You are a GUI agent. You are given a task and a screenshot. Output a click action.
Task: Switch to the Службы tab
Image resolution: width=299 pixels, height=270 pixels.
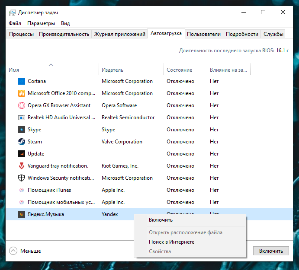(x=273, y=34)
